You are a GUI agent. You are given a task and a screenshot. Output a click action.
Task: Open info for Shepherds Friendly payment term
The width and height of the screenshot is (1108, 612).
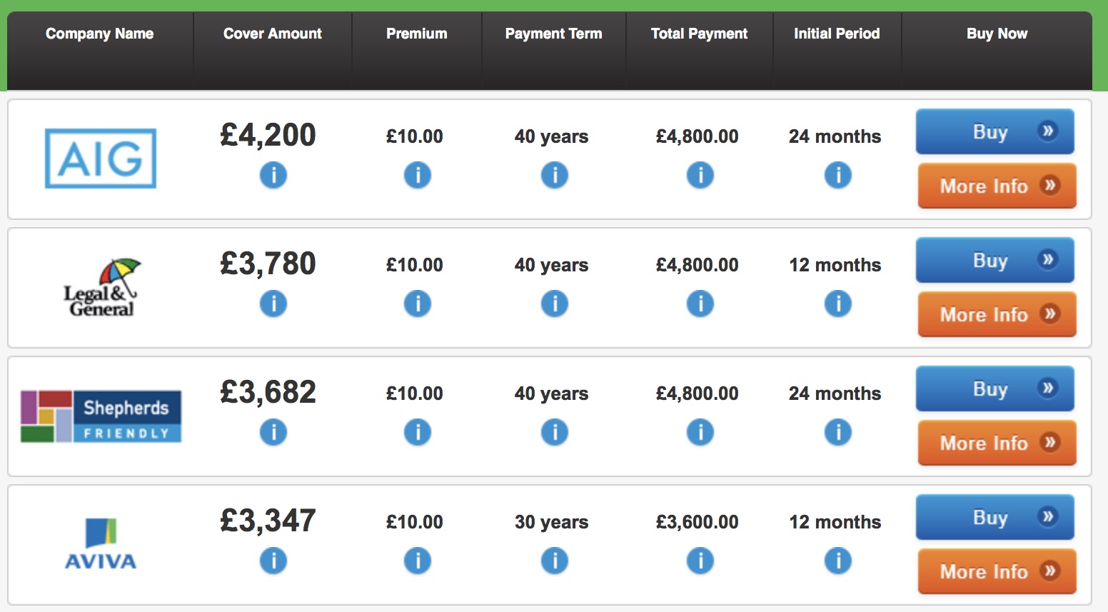(x=554, y=432)
